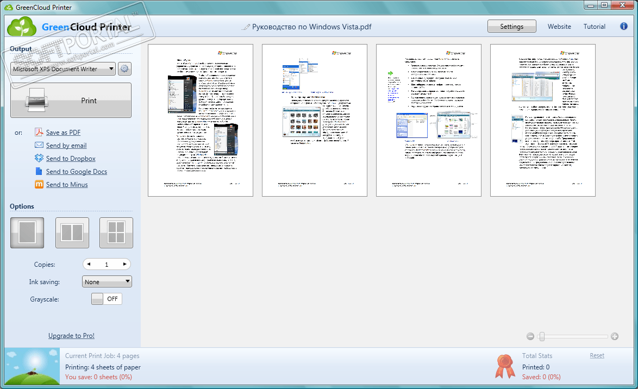Viewport: 638px width, 389px height.
Task: Click the Save as PDF link
Action: [x=63, y=132]
